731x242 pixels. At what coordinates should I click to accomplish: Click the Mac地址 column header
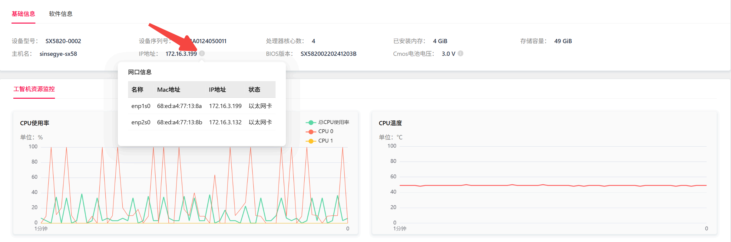[169, 90]
